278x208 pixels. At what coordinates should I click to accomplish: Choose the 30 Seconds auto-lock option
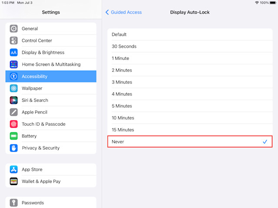click(190, 46)
